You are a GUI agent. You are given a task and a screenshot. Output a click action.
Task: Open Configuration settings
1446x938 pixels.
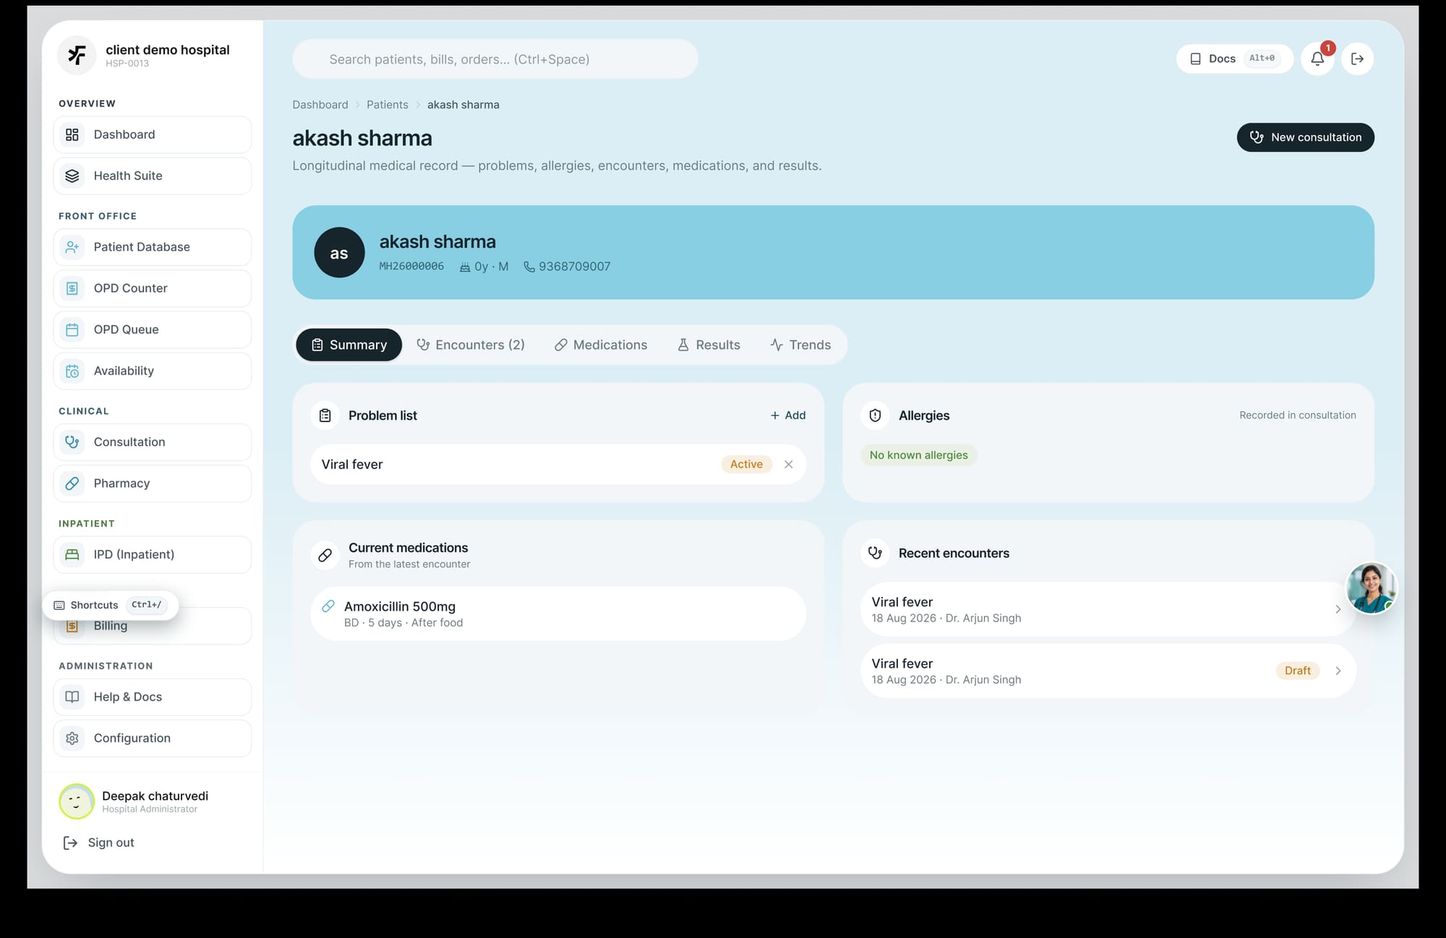point(153,738)
